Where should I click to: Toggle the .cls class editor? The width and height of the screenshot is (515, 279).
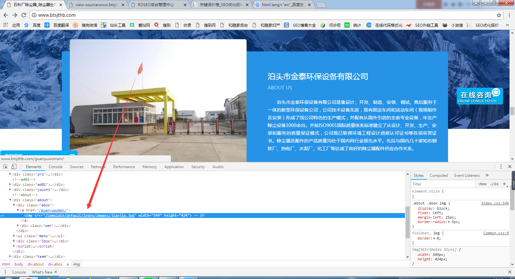tap(494, 184)
